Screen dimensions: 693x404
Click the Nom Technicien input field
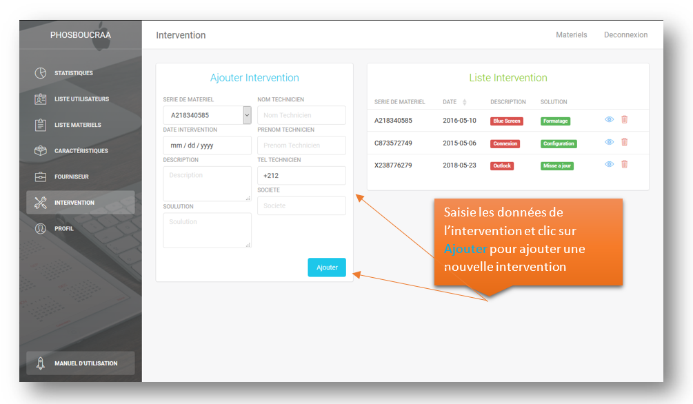(302, 115)
